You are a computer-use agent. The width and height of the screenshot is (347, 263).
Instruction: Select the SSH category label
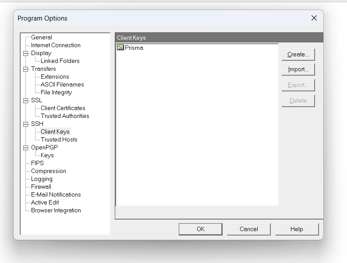(x=37, y=124)
